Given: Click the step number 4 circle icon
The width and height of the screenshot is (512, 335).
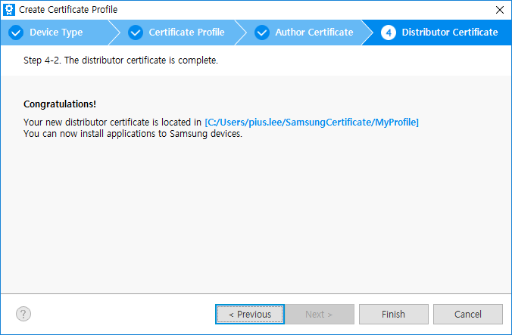Looking at the screenshot, I should [389, 33].
